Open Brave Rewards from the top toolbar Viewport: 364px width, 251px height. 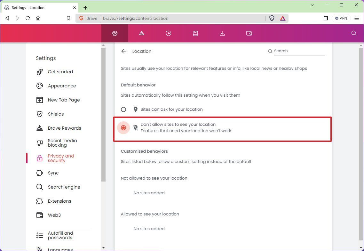click(x=142, y=33)
